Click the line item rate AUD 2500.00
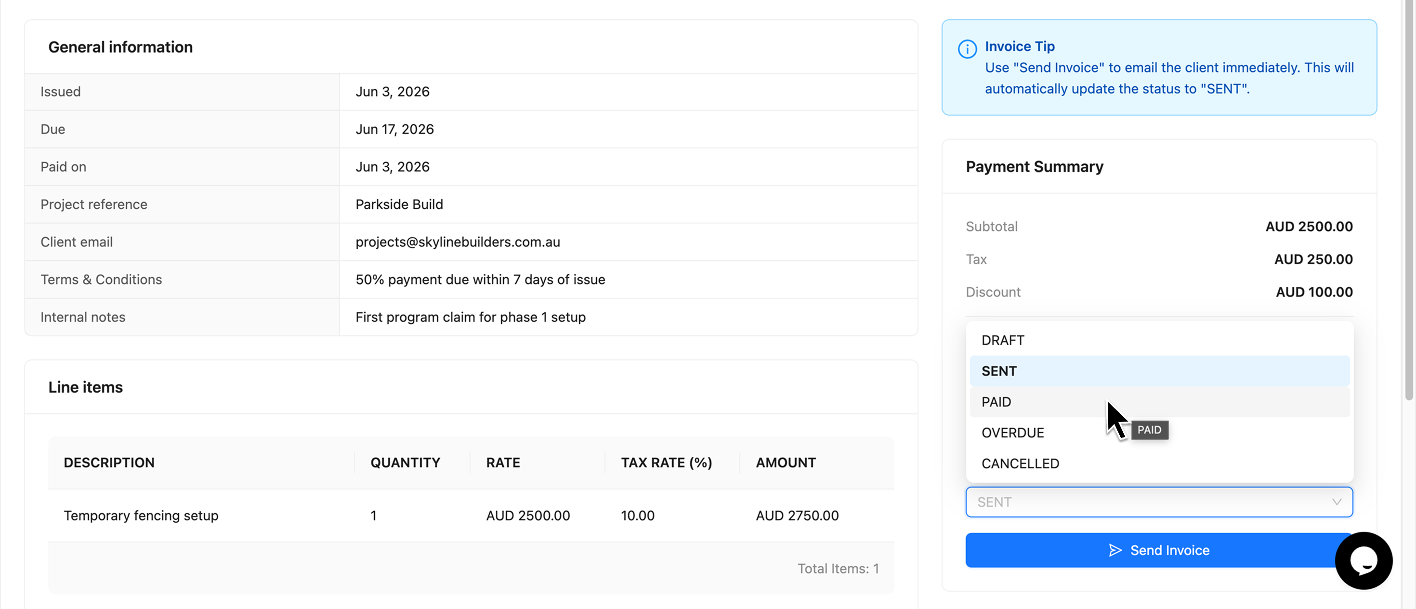This screenshot has width=1416, height=609. click(528, 516)
